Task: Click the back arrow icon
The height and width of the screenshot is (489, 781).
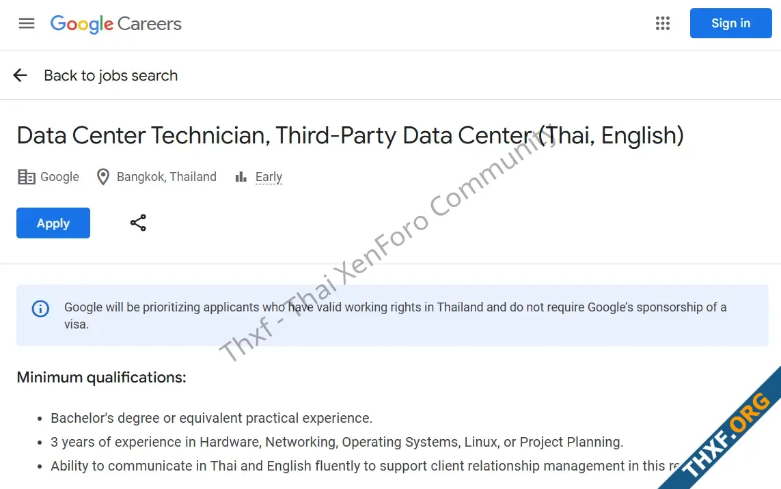Action: coord(20,75)
